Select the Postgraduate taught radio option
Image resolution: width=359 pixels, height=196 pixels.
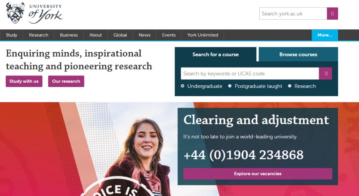pyautogui.click(x=230, y=86)
